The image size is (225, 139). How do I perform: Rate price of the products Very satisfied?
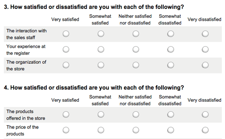[x=66, y=130]
